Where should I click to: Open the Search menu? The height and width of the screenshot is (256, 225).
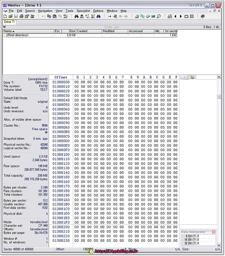coord(30,11)
